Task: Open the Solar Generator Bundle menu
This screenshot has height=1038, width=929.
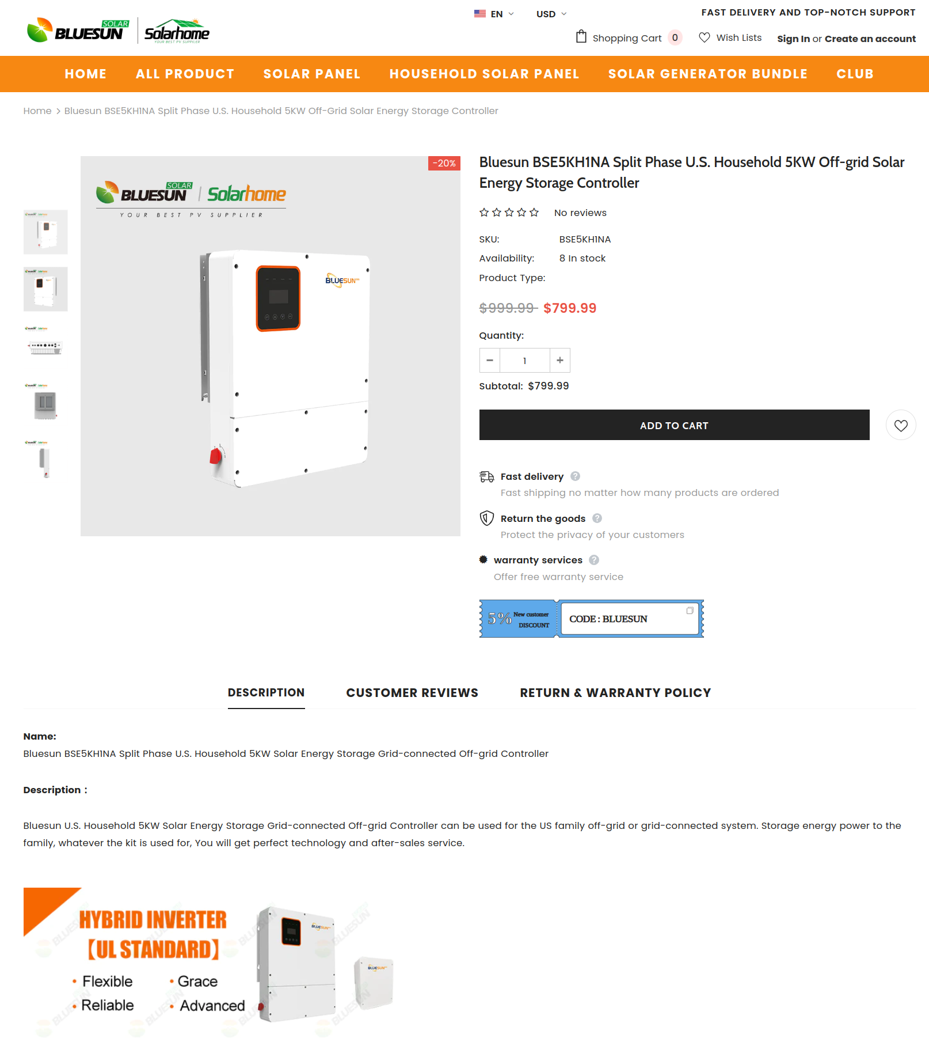Action: point(707,74)
